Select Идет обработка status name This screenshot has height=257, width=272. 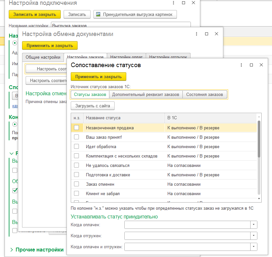[x=101, y=146]
